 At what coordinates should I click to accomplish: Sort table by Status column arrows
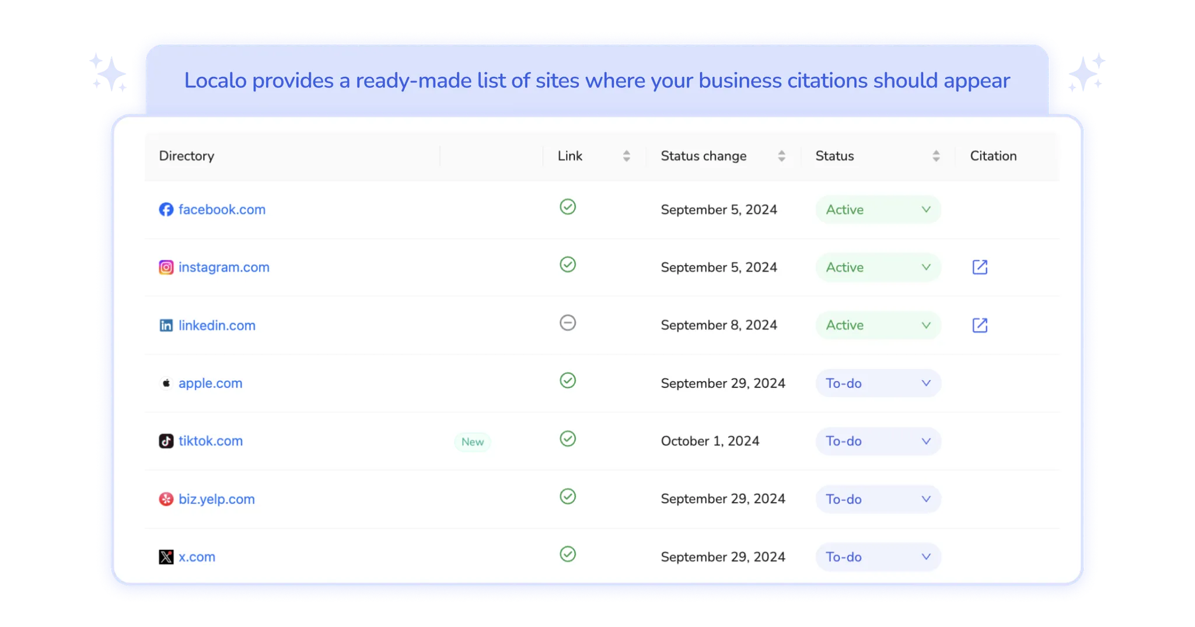[936, 156]
